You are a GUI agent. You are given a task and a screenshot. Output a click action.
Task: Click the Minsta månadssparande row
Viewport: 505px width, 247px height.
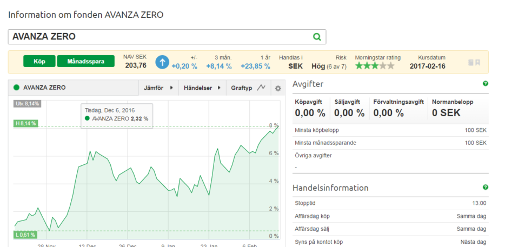coord(390,143)
